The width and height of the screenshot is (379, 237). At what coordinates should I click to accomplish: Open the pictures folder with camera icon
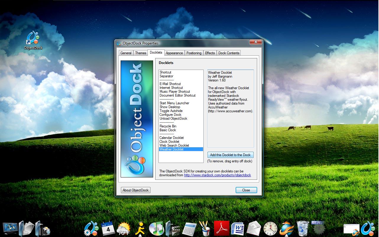43,228
